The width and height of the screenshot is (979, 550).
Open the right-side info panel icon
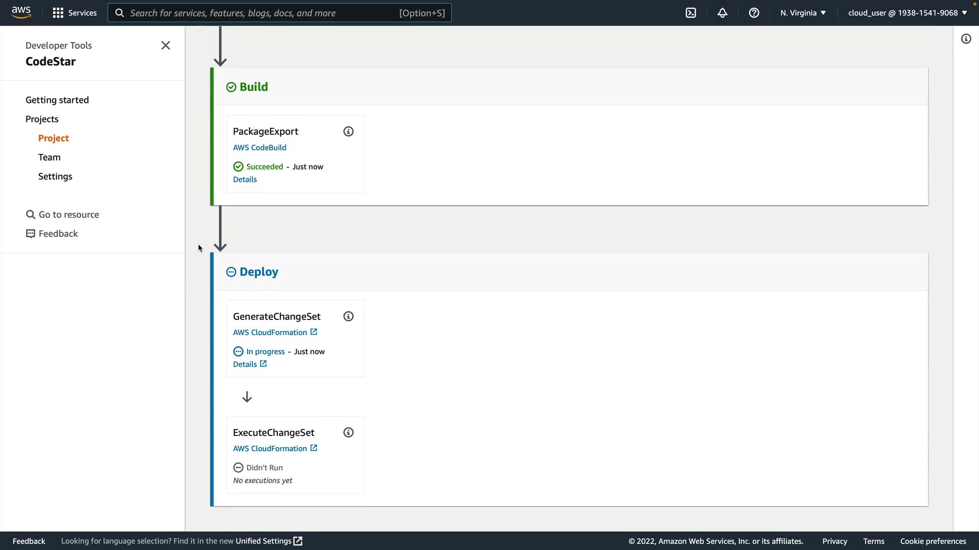tap(966, 39)
